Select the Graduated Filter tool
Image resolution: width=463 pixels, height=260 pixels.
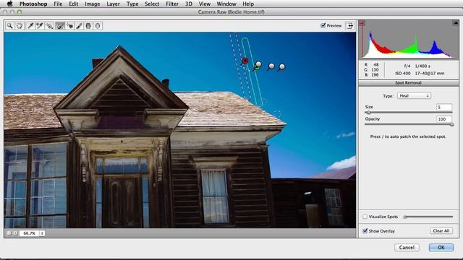[88, 26]
